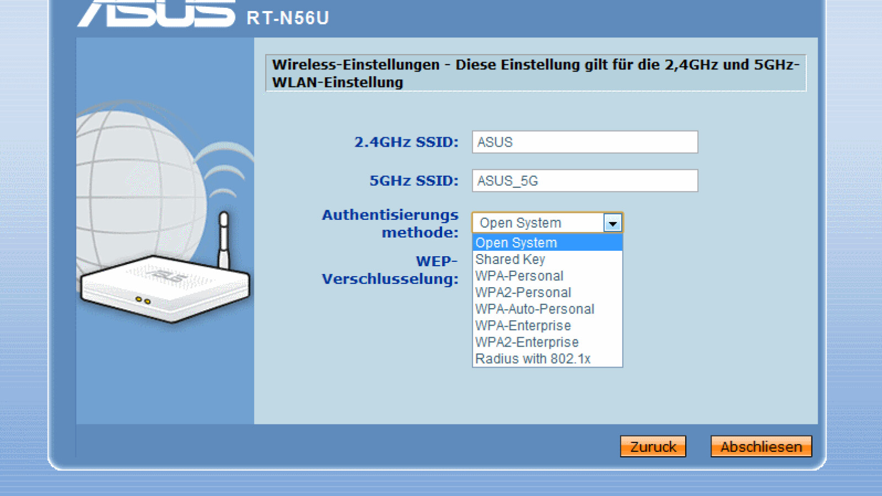Click the Abschliesen button
The width and height of the screenshot is (882, 496).
[x=761, y=446]
